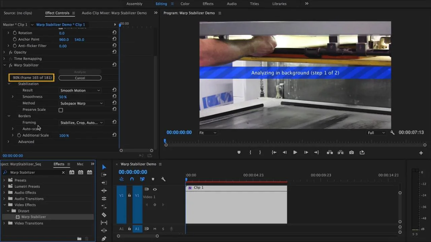Toggle animation stopwatch for Rotation
Screen dimensions: 431x242
coord(14,33)
